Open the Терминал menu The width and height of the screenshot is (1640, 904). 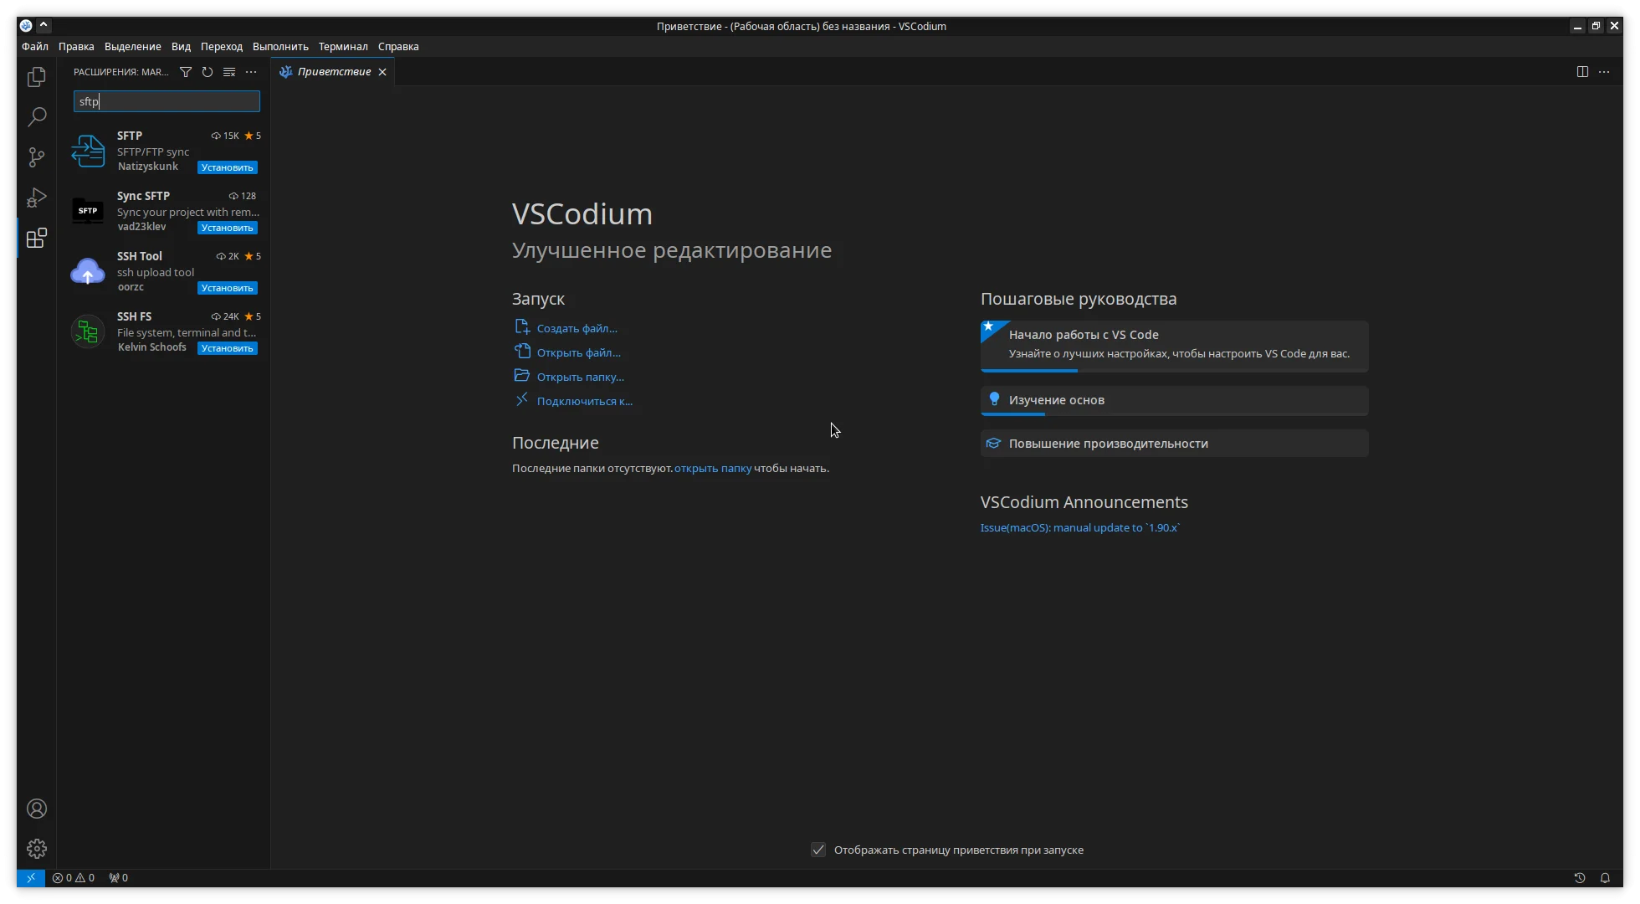(343, 47)
